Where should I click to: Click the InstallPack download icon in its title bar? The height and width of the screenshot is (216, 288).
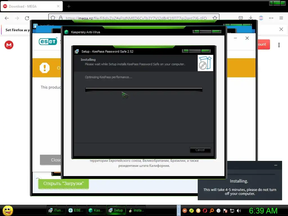(35, 26)
